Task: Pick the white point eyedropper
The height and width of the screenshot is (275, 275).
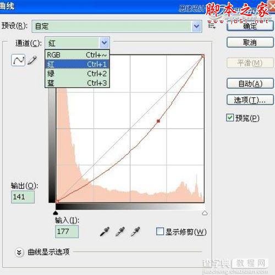Action: [135, 232]
